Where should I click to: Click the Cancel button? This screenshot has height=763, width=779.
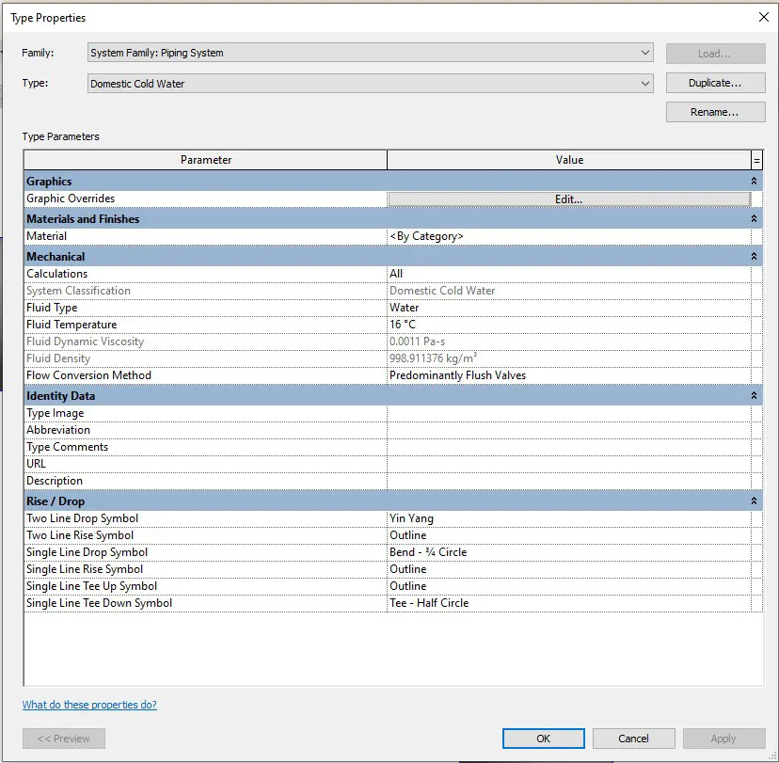(633, 739)
